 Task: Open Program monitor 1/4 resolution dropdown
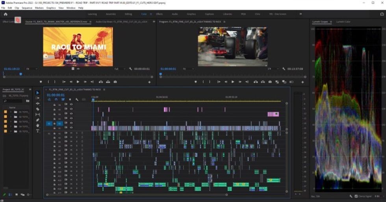click(x=273, y=69)
